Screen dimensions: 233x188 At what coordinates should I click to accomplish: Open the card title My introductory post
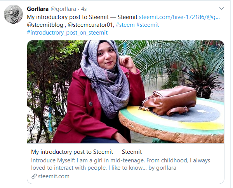pyautogui.click(x=86, y=152)
